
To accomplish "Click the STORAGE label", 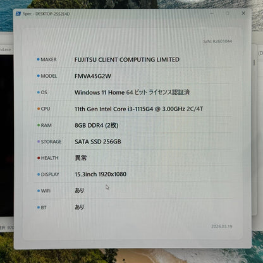I will (51, 142).
